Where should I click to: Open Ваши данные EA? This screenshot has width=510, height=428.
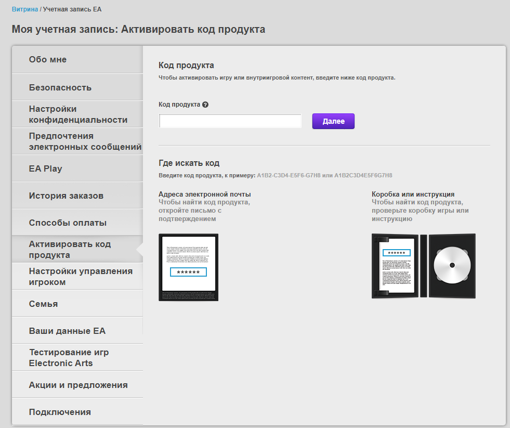[x=77, y=330]
